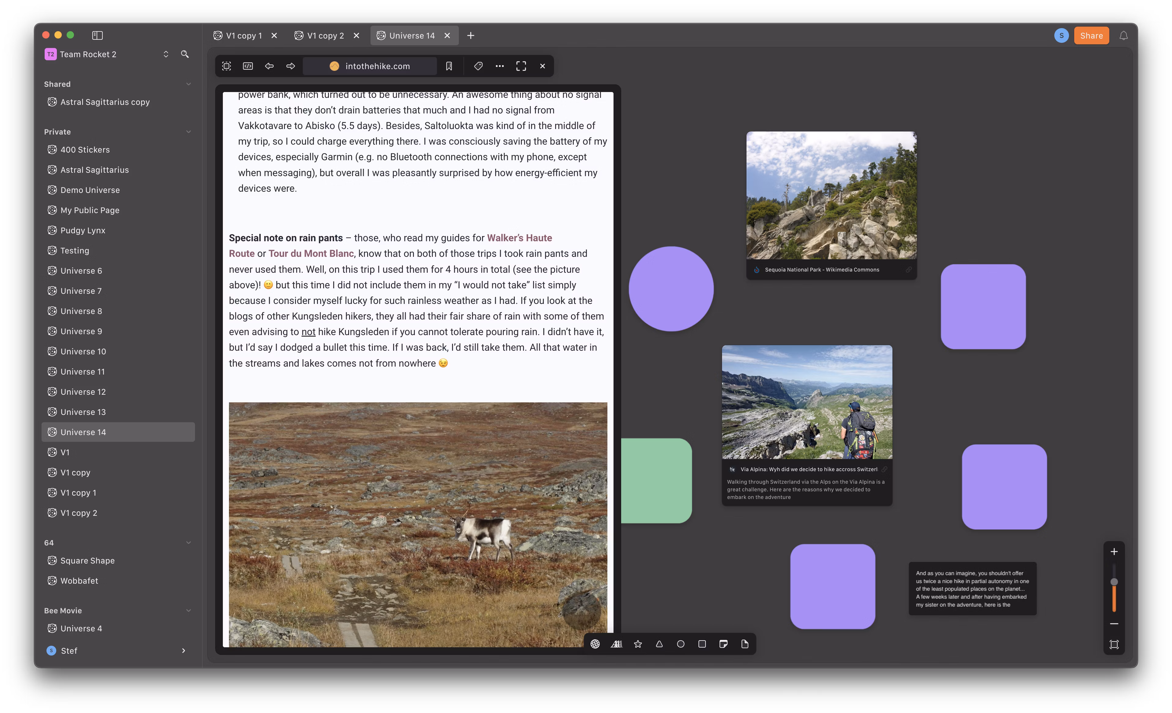Open the Tour du Mont Blanc link
Image resolution: width=1172 pixels, height=713 pixels.
click(311, 253)
